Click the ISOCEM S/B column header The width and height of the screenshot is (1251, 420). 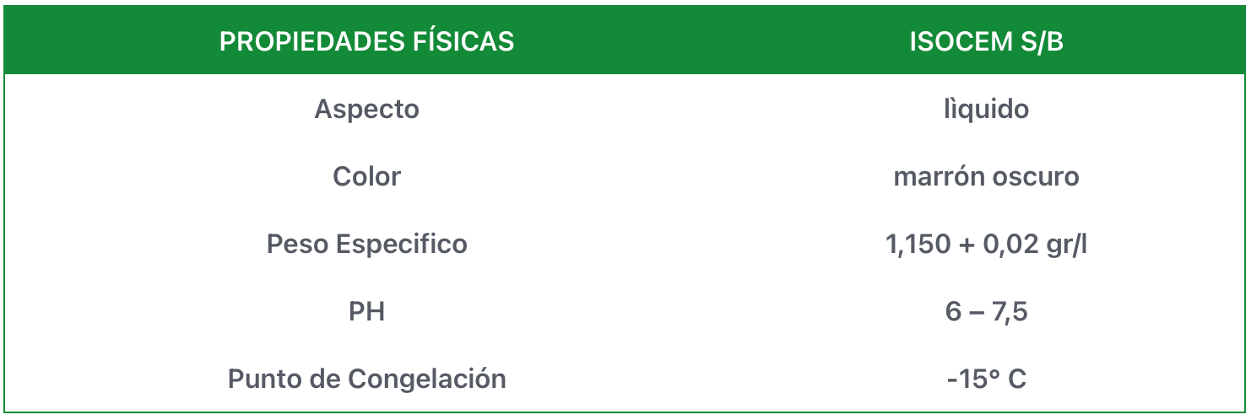click(x=986, y=42)
